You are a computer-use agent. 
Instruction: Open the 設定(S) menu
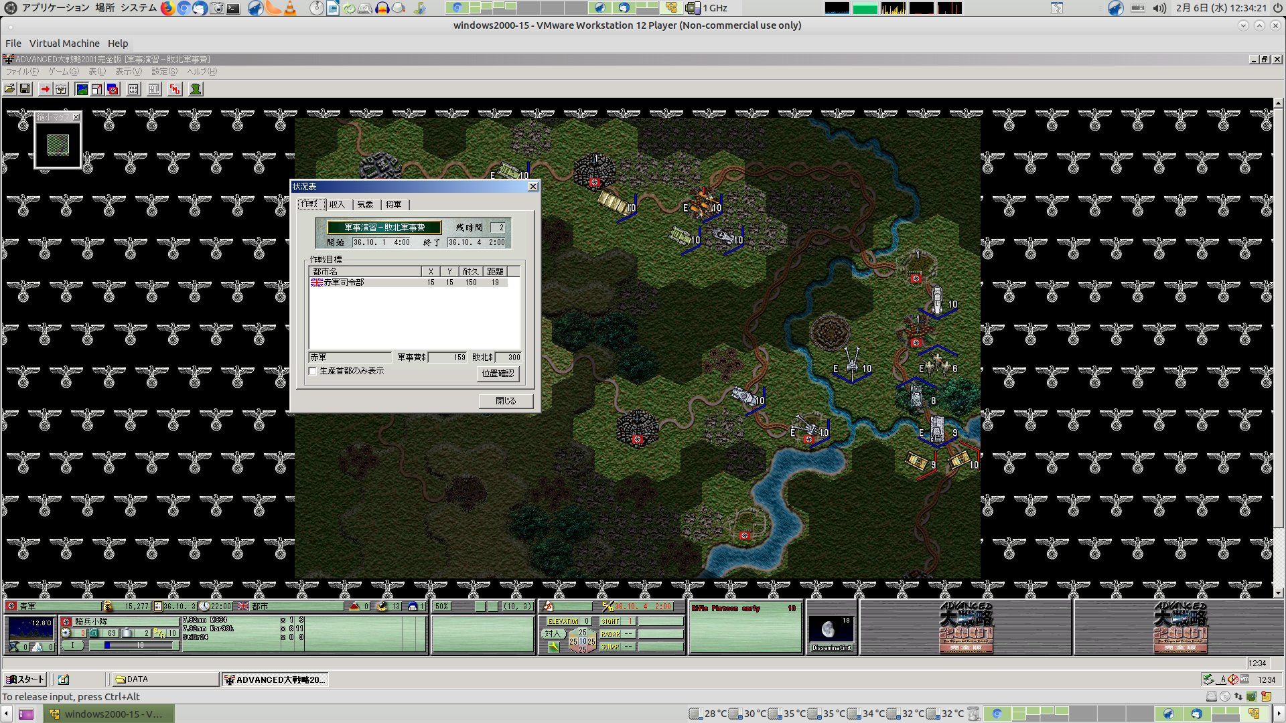pyautogui.click(x=164, y=72)
